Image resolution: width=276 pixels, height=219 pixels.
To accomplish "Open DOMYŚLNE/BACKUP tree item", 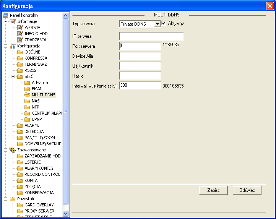I will pyautogui.click(x=43, y=144).
